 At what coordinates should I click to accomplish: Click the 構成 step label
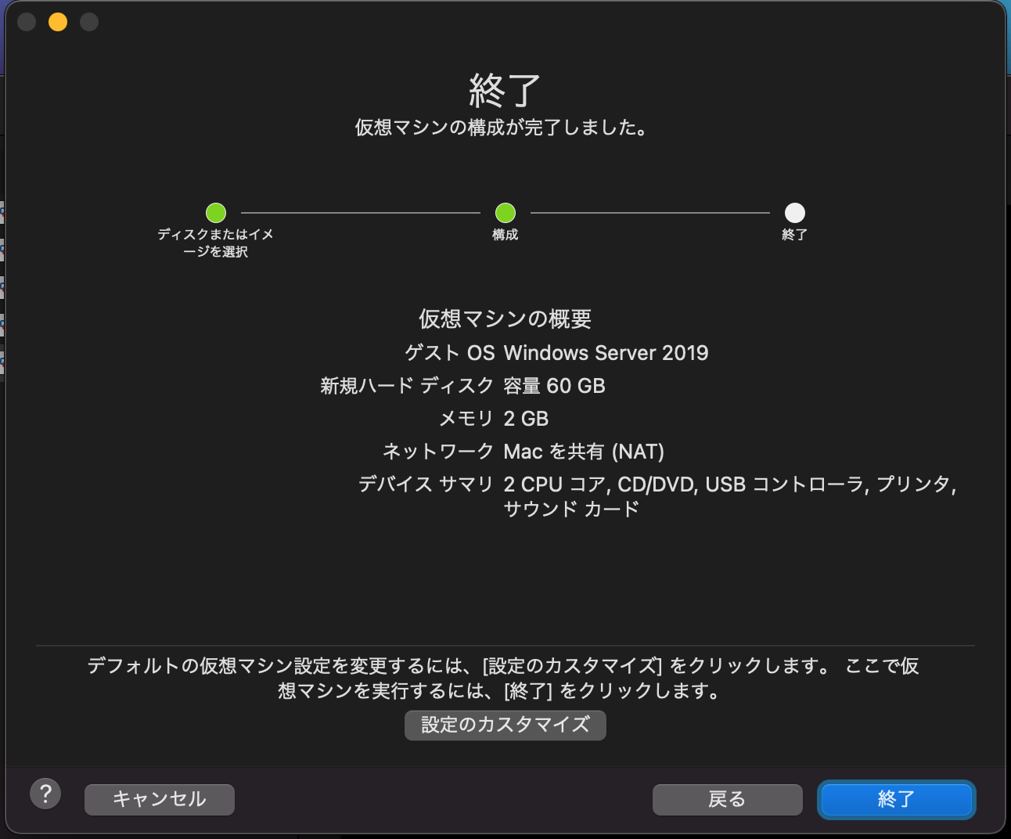[505, 234]
